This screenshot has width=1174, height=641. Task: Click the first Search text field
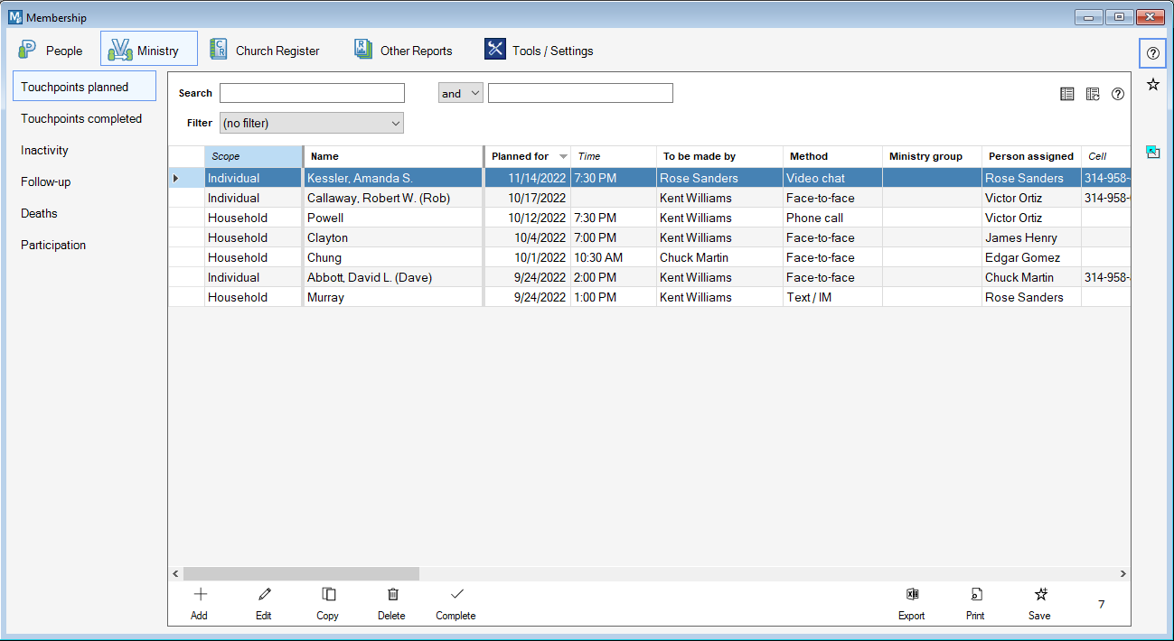(312, 94)
